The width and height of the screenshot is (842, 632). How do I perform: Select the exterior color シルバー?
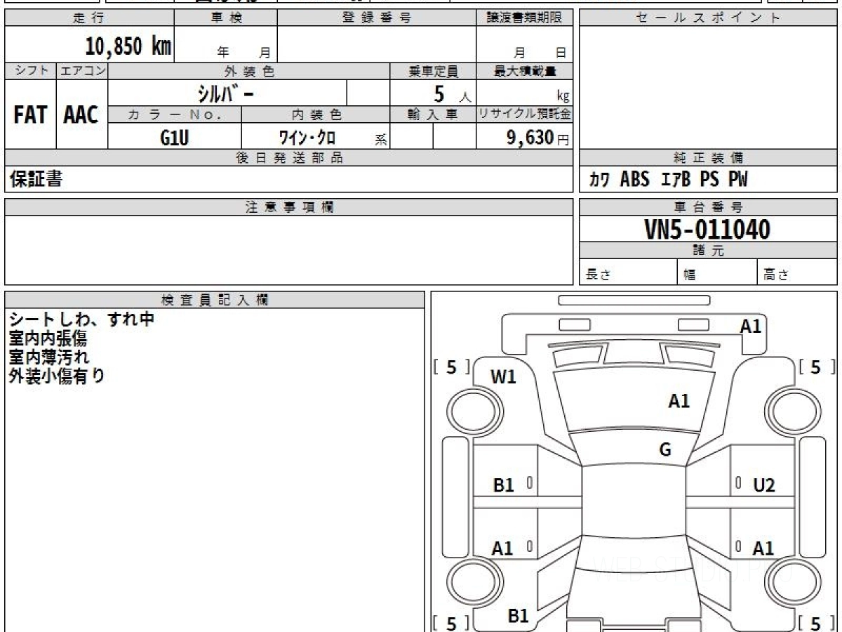tap(226, 93)
